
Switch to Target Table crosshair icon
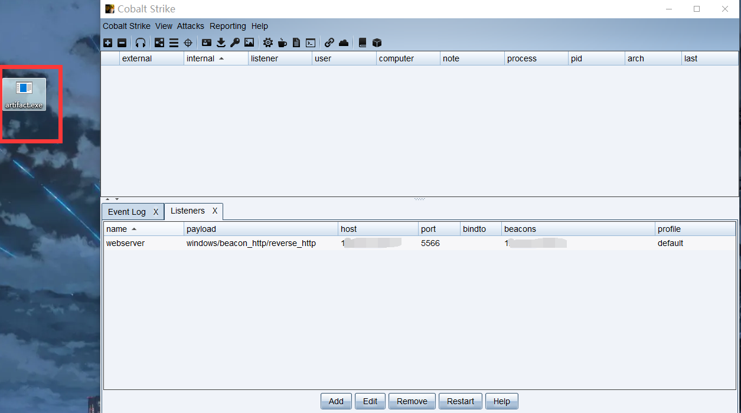click(188, 43)
